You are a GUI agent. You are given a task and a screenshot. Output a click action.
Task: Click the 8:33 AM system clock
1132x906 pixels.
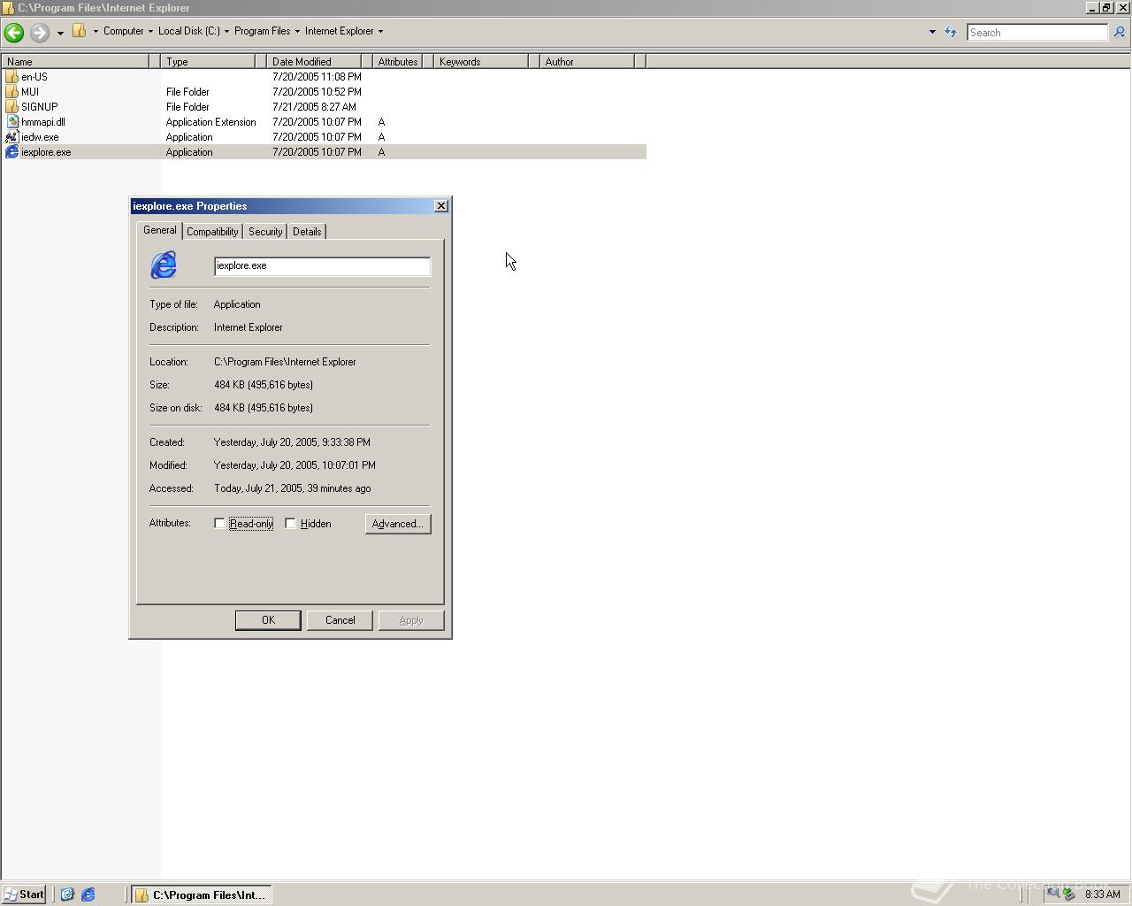click(1103, 894)
